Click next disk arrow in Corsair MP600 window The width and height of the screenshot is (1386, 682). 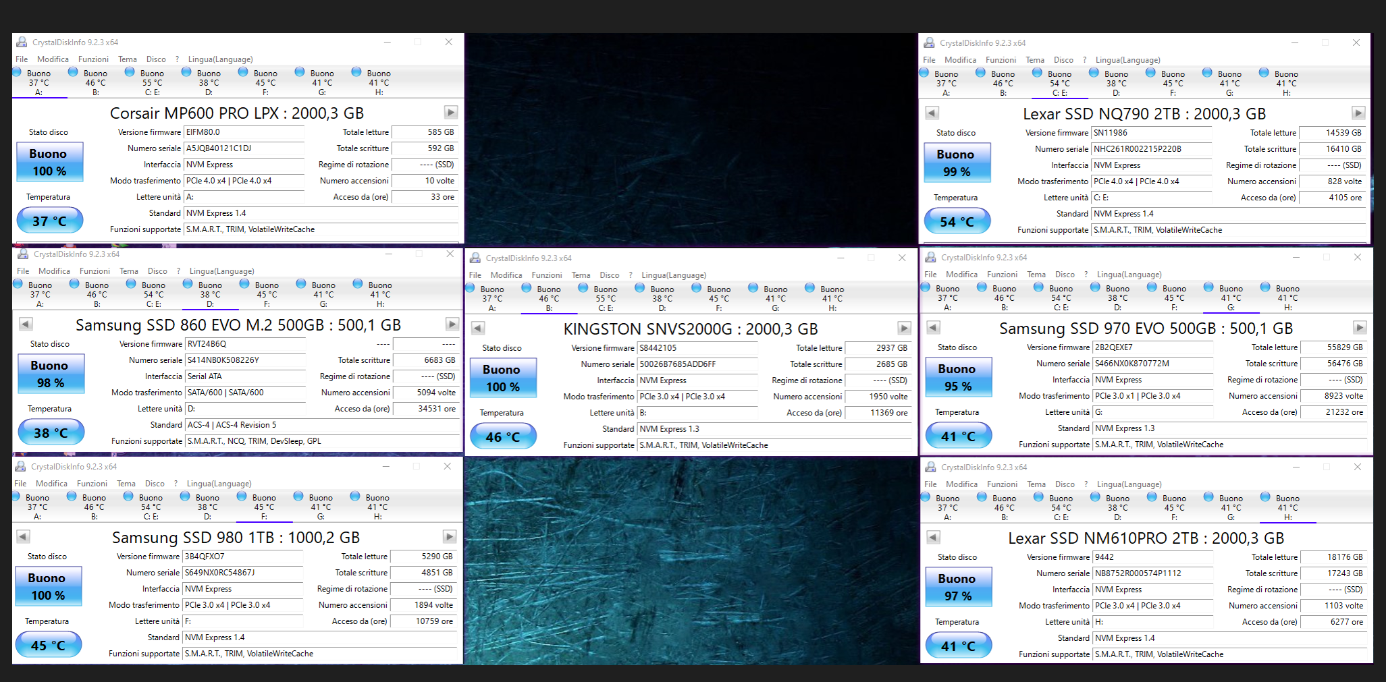tap(451, 112)
